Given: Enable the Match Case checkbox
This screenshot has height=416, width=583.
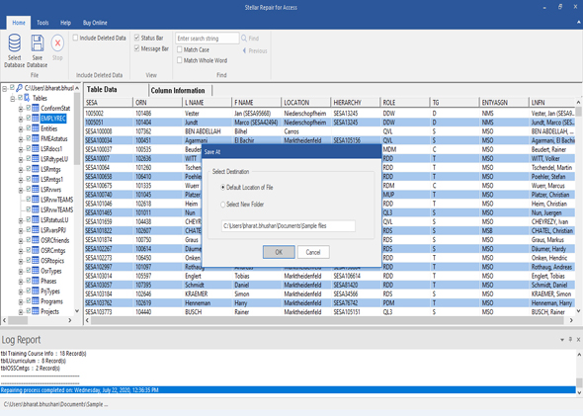Looking at the screenshot, I should pos(180,49).
